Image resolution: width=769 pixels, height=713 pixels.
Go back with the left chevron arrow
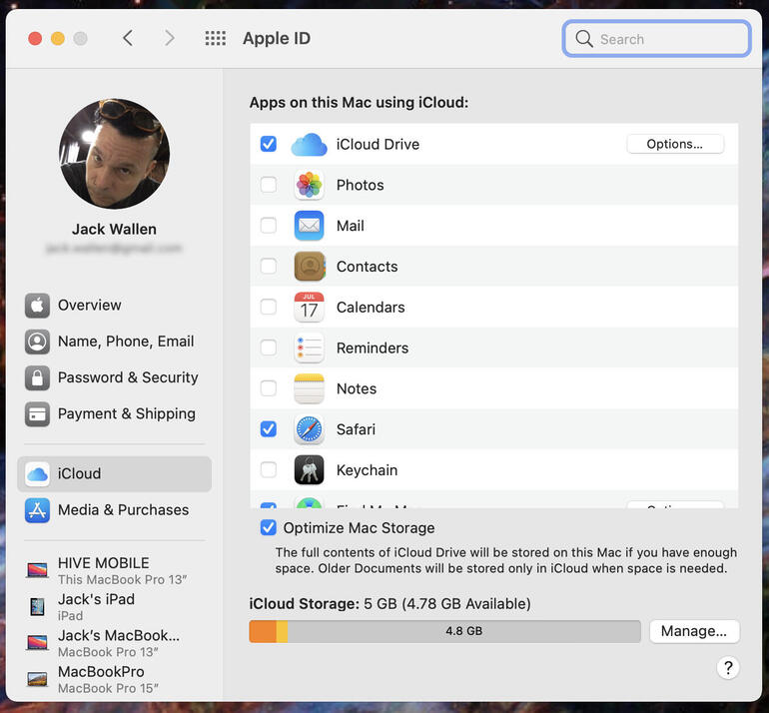(128, 38)
